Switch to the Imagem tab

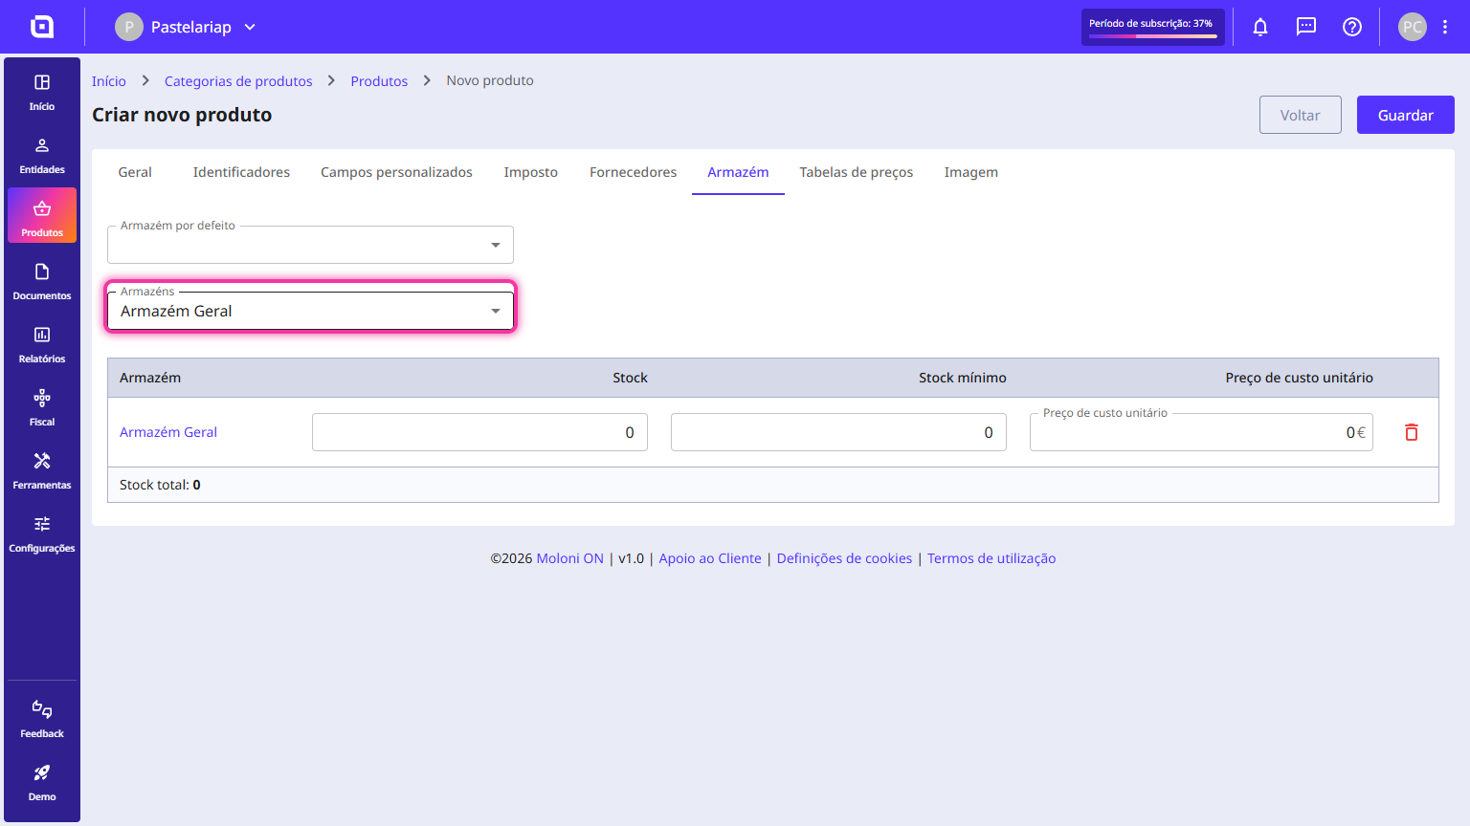point(971,172)
